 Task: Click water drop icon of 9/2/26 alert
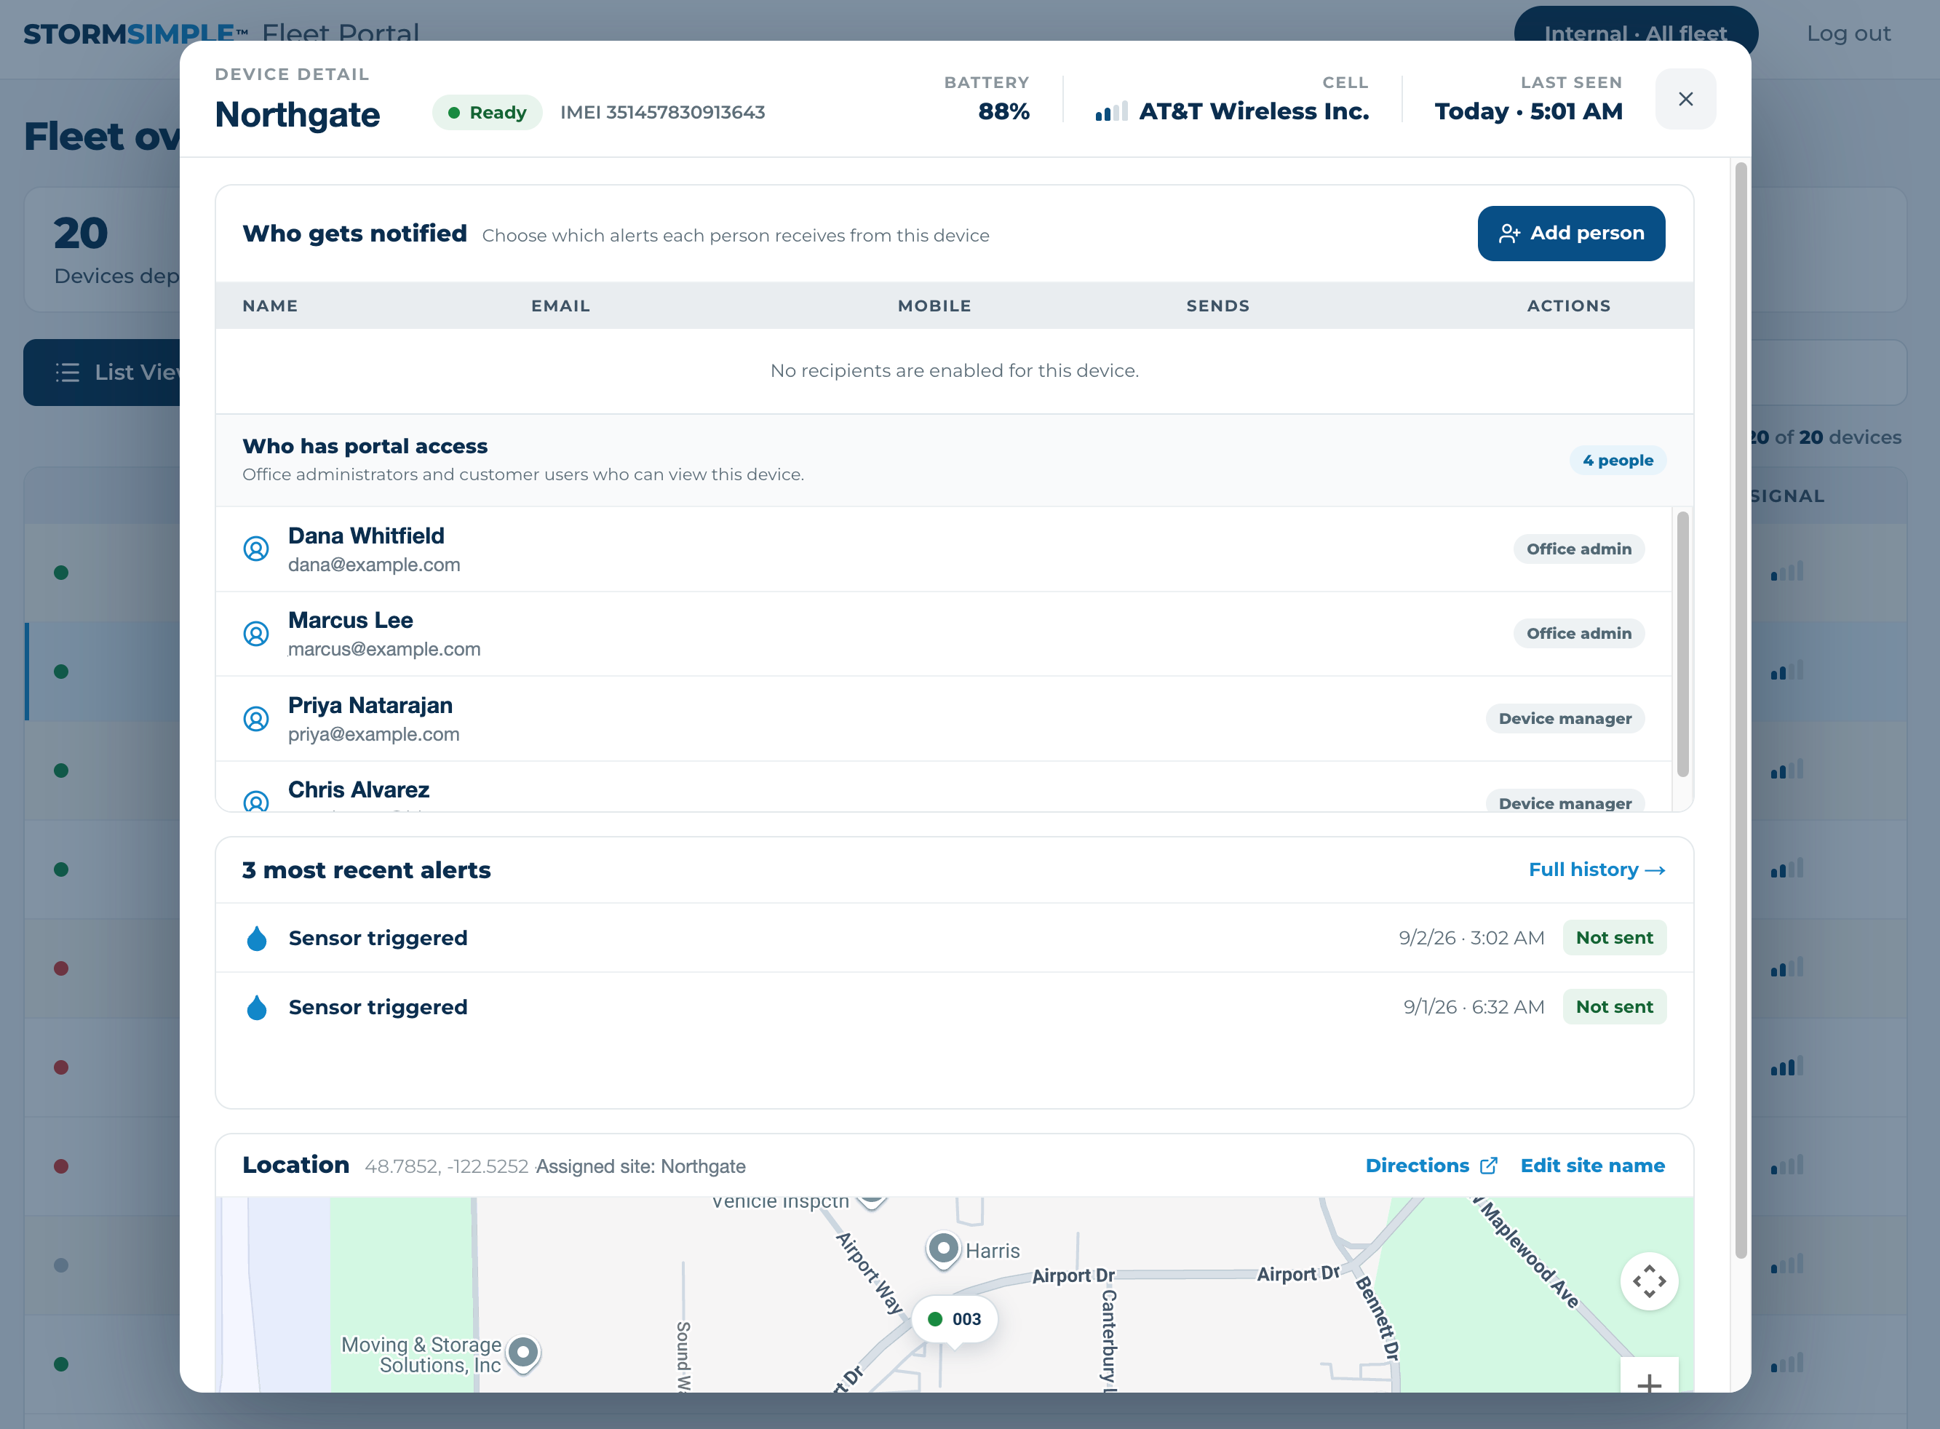pos(257,938)
